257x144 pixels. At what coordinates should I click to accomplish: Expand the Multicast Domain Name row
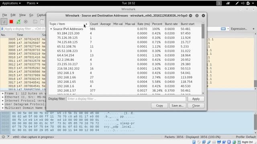3,108
